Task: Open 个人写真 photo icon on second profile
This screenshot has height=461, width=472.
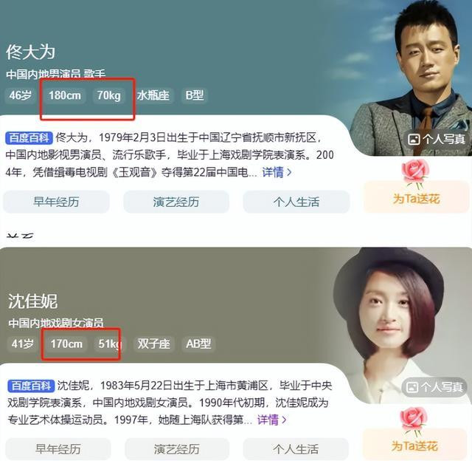Action: tap(412, 387)
